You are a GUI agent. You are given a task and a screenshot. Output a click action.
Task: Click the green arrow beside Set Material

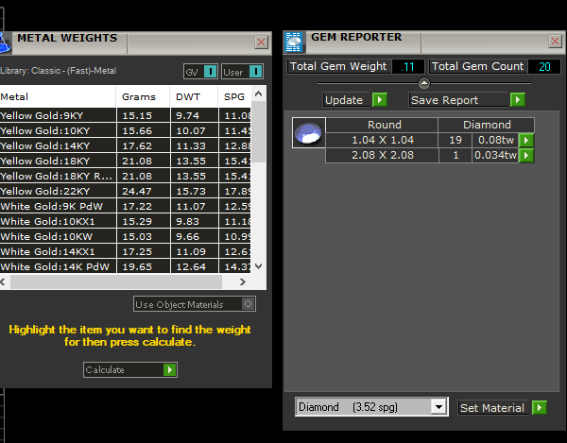click(x=539, y=408)
